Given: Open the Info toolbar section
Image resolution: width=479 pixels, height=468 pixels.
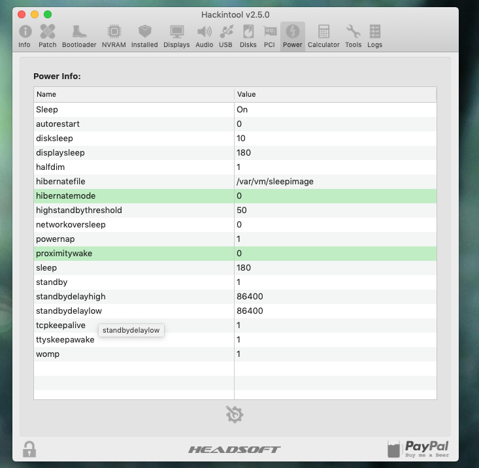Looking at the screenshot, I should click(24, 37).
